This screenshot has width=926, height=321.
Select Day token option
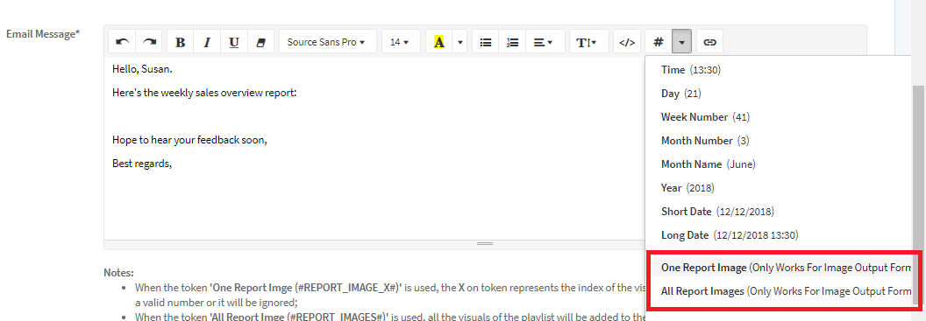[779, 94]
